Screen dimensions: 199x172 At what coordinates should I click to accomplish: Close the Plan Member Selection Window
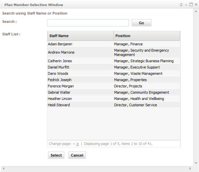click(x=196, y=4)
